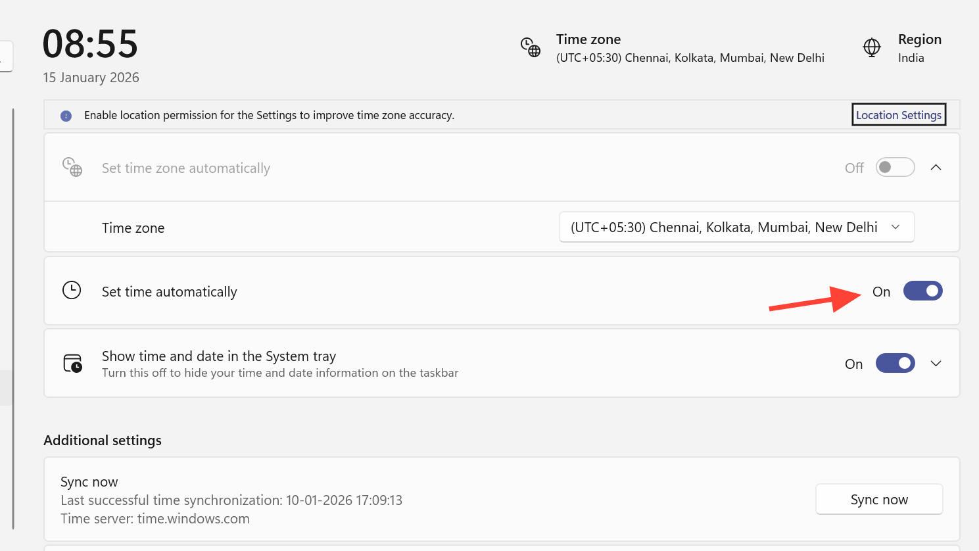Click the Time zone header summary text
This screenshot has width=979, height=551.
tap(690, 48)
